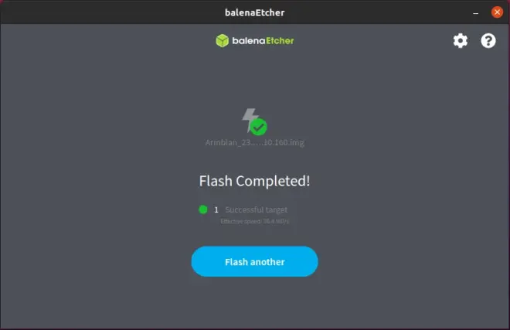Minimize the balenaEtcher window
Screen dimensions: 510x330
point(475,13)
